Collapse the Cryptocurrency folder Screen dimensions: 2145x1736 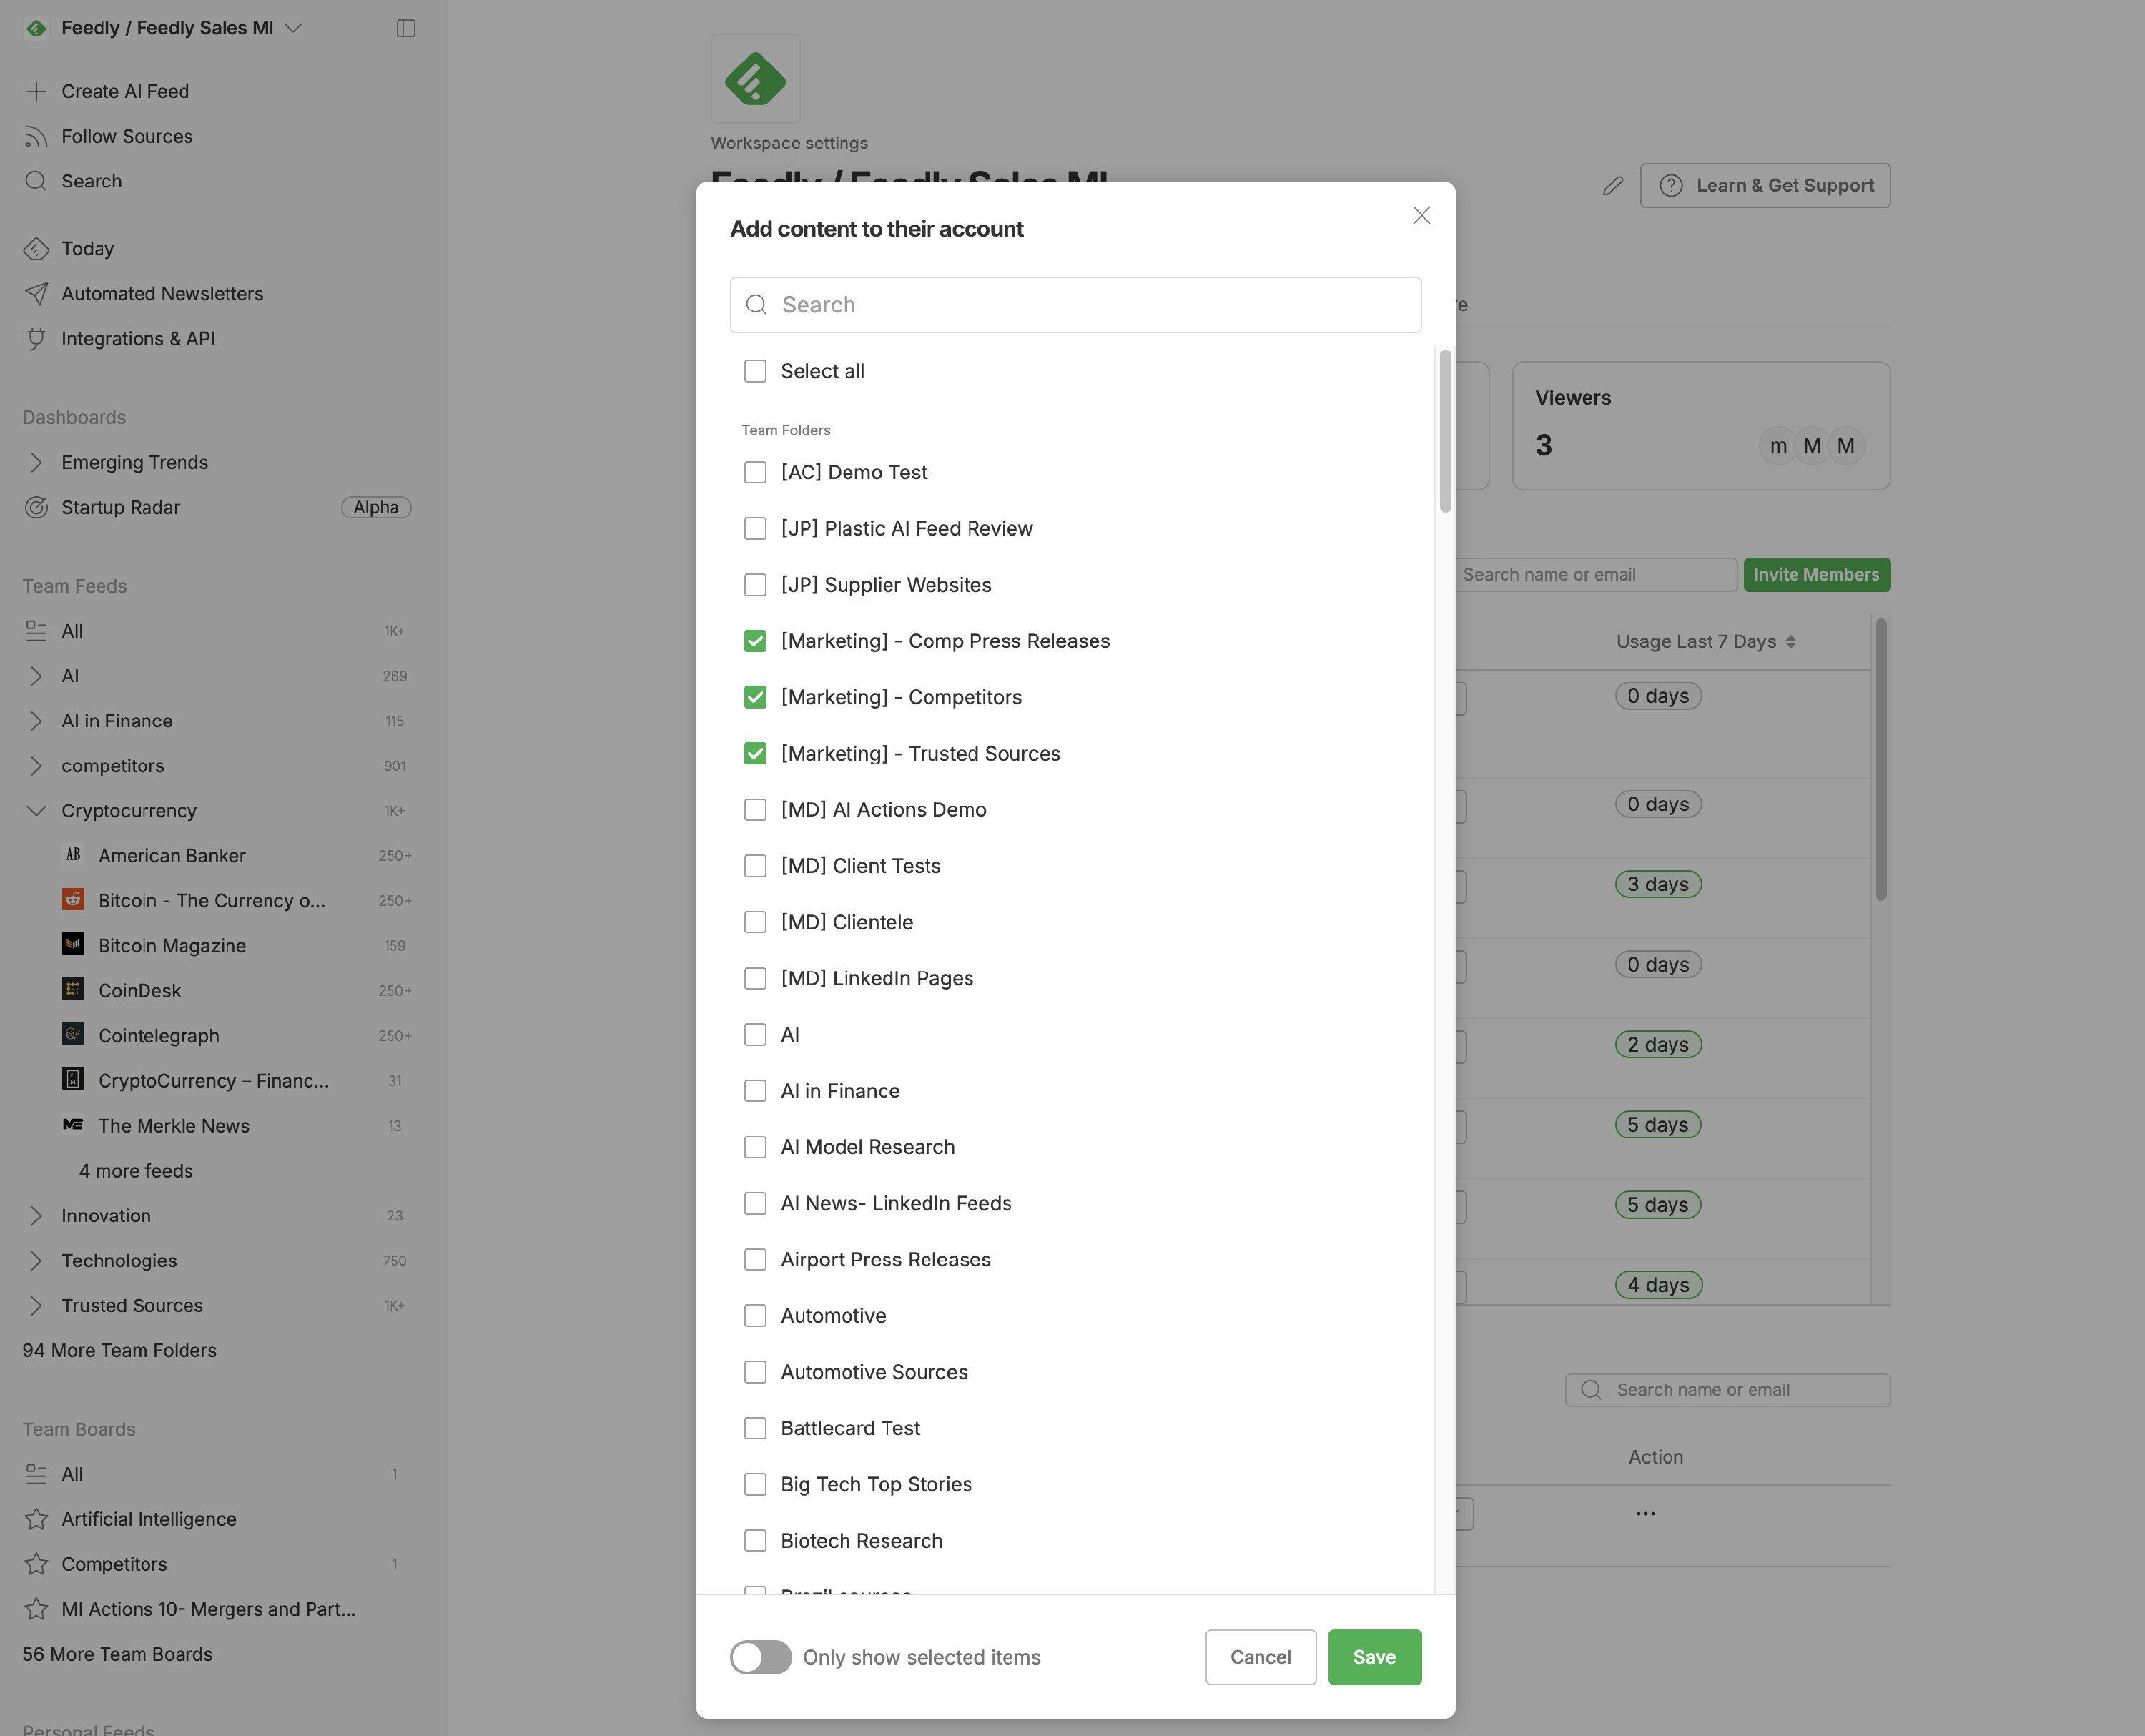point(36,811)
